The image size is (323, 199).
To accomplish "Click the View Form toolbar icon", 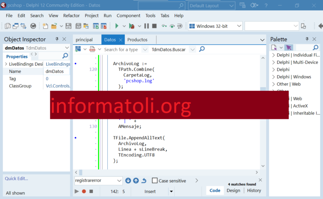I will pos(16,26).
